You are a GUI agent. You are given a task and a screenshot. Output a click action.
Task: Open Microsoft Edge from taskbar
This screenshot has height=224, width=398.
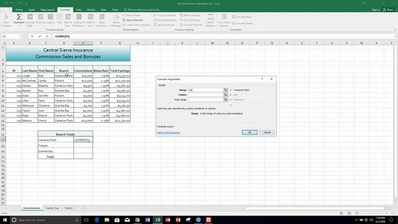(97, 220)
